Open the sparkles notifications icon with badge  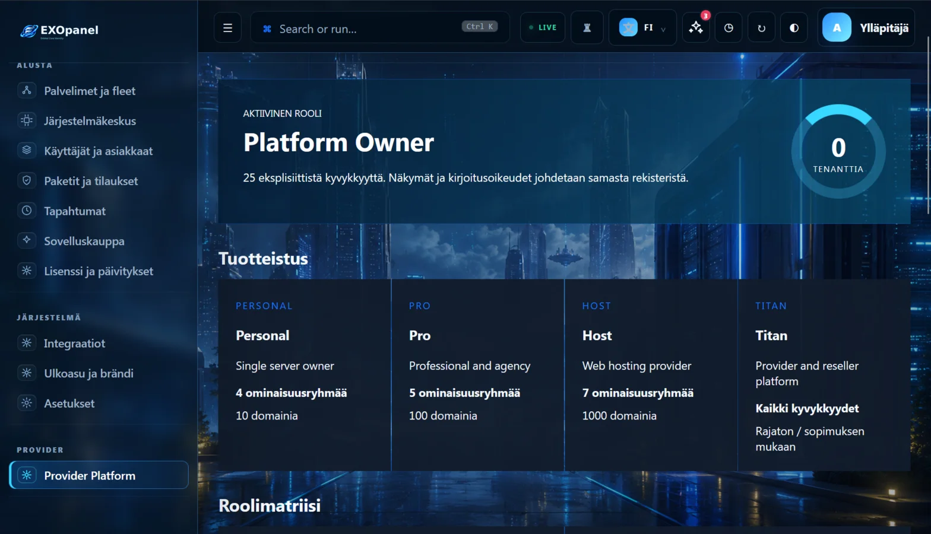point(696,28)
